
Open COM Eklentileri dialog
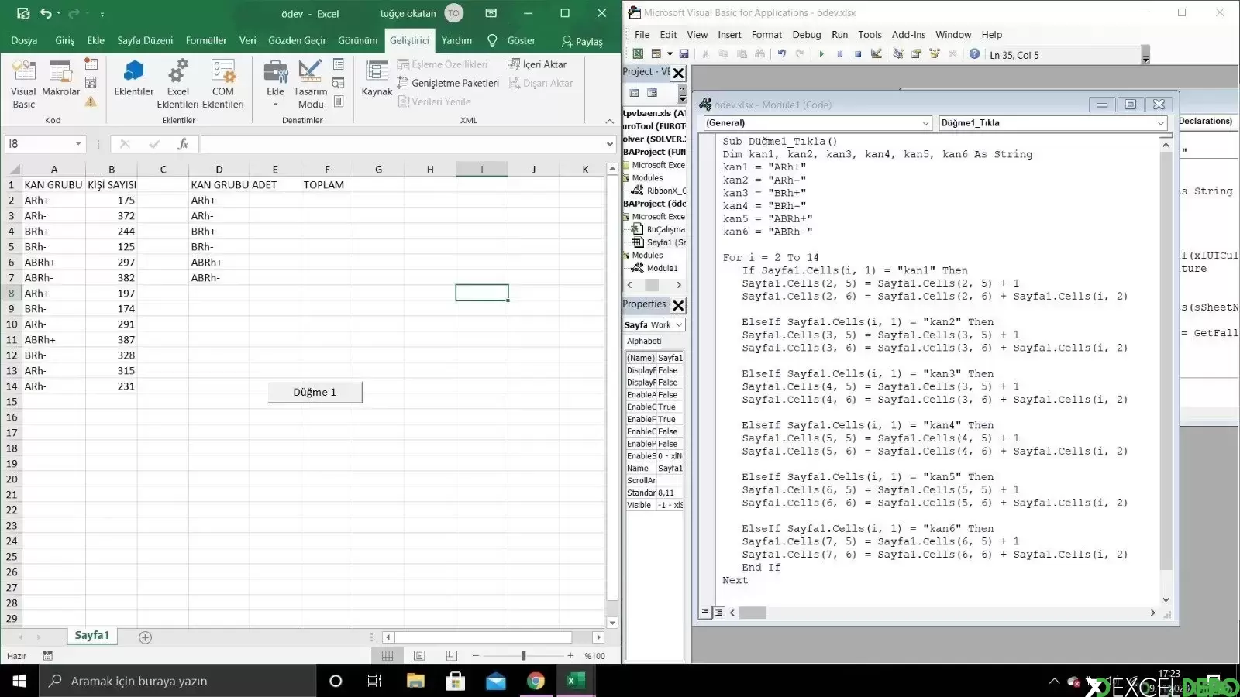[x=223, y=84]
